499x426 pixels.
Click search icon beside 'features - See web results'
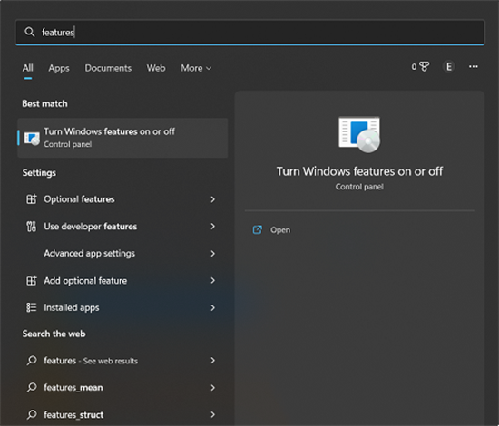pyautogui.click(x=32, y=361)
